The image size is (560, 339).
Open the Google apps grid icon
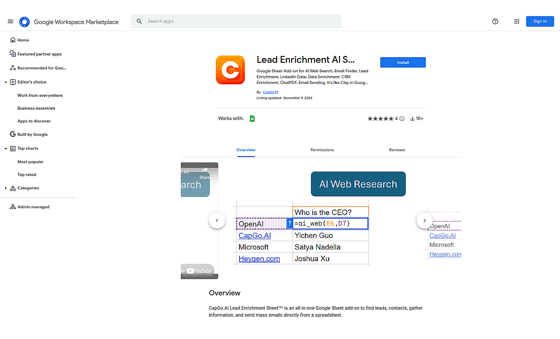[516, 21]
